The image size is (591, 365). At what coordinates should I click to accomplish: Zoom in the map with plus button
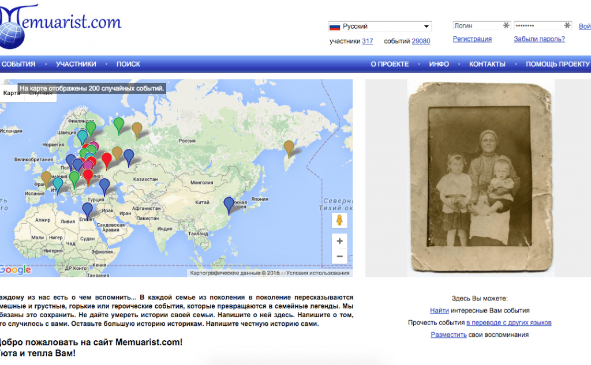click(339, 241)
